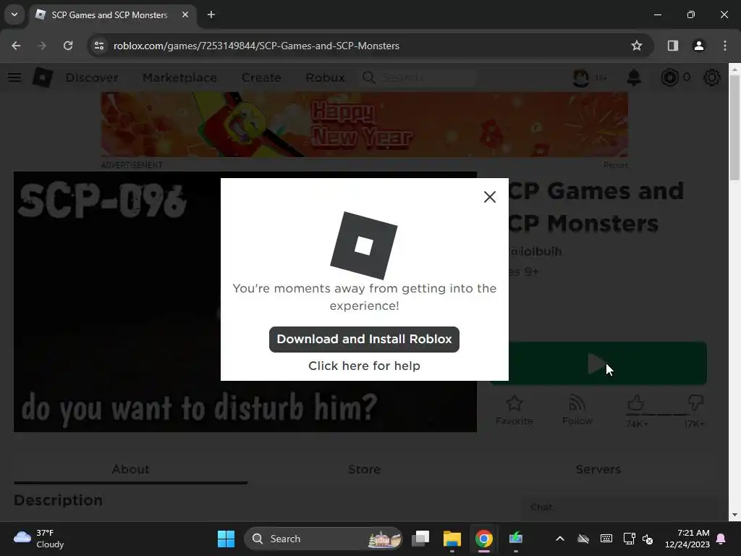The height and width of the screenshot is (556, 741).
Task: Open the Marketplace page
Action: 179,77
